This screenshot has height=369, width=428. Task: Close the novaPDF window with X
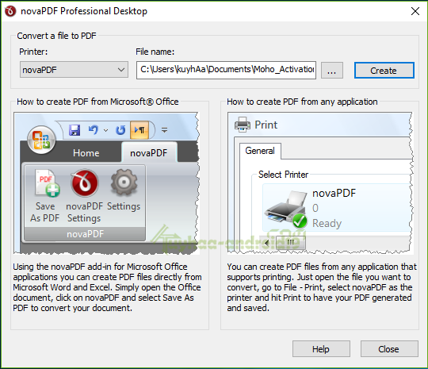pos(415,11)
